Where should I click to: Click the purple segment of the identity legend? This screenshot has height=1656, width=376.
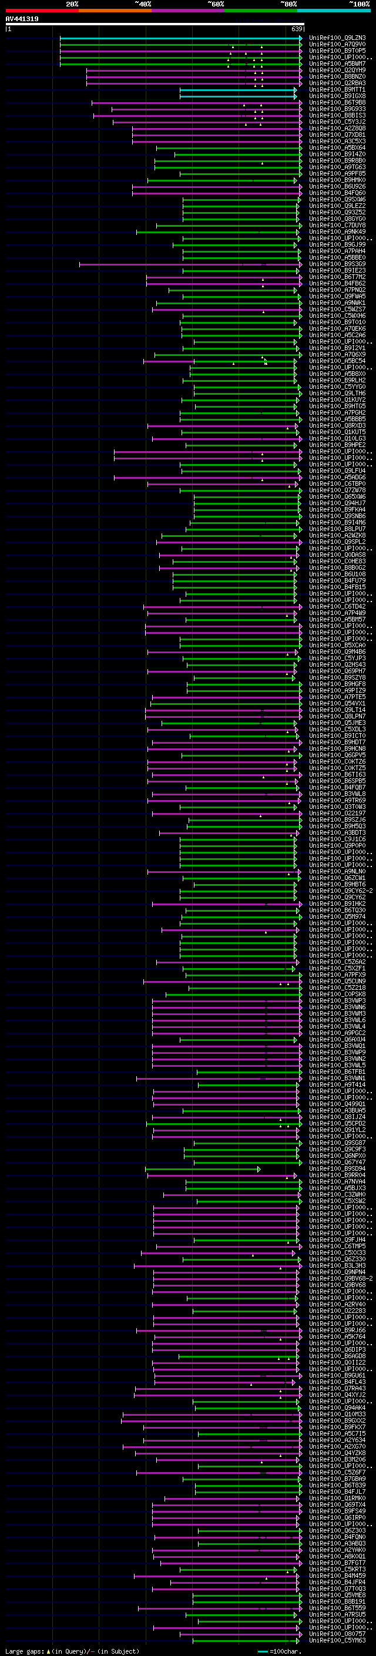click(x=187, y=11)
